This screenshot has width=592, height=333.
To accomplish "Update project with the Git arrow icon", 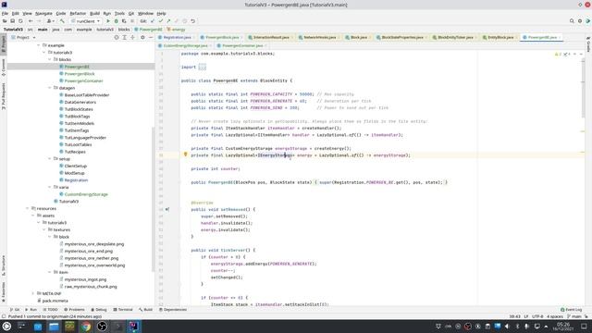I will [x=153, y=21].
